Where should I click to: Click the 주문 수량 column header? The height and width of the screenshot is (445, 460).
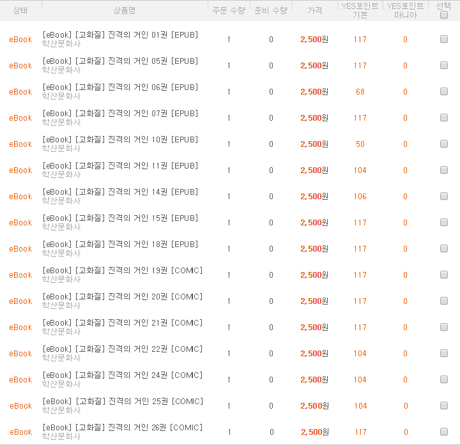229,11
